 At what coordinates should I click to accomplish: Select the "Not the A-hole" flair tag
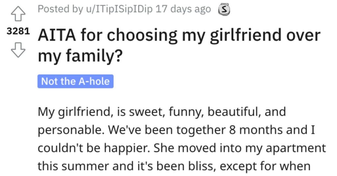pos(75,81)
